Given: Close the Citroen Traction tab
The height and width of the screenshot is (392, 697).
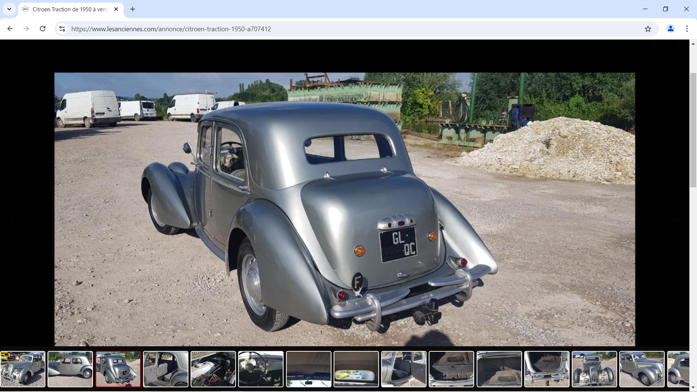Looking at the screenshot, I should click(x=116, y=9).
